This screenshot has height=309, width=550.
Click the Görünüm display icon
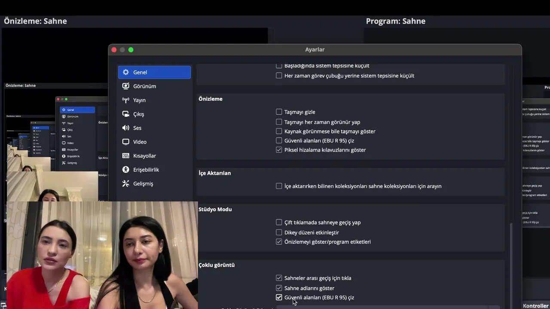(x=125, y=86)
